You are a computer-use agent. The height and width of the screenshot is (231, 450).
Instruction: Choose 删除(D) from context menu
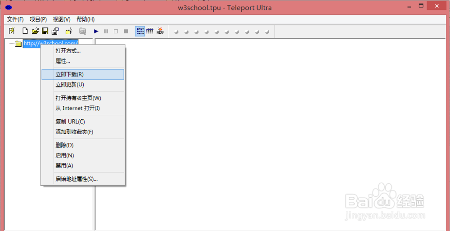click(x=83, y=145)
